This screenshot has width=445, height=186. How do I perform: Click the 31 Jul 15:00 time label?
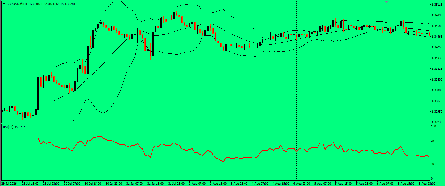(156, 184)
